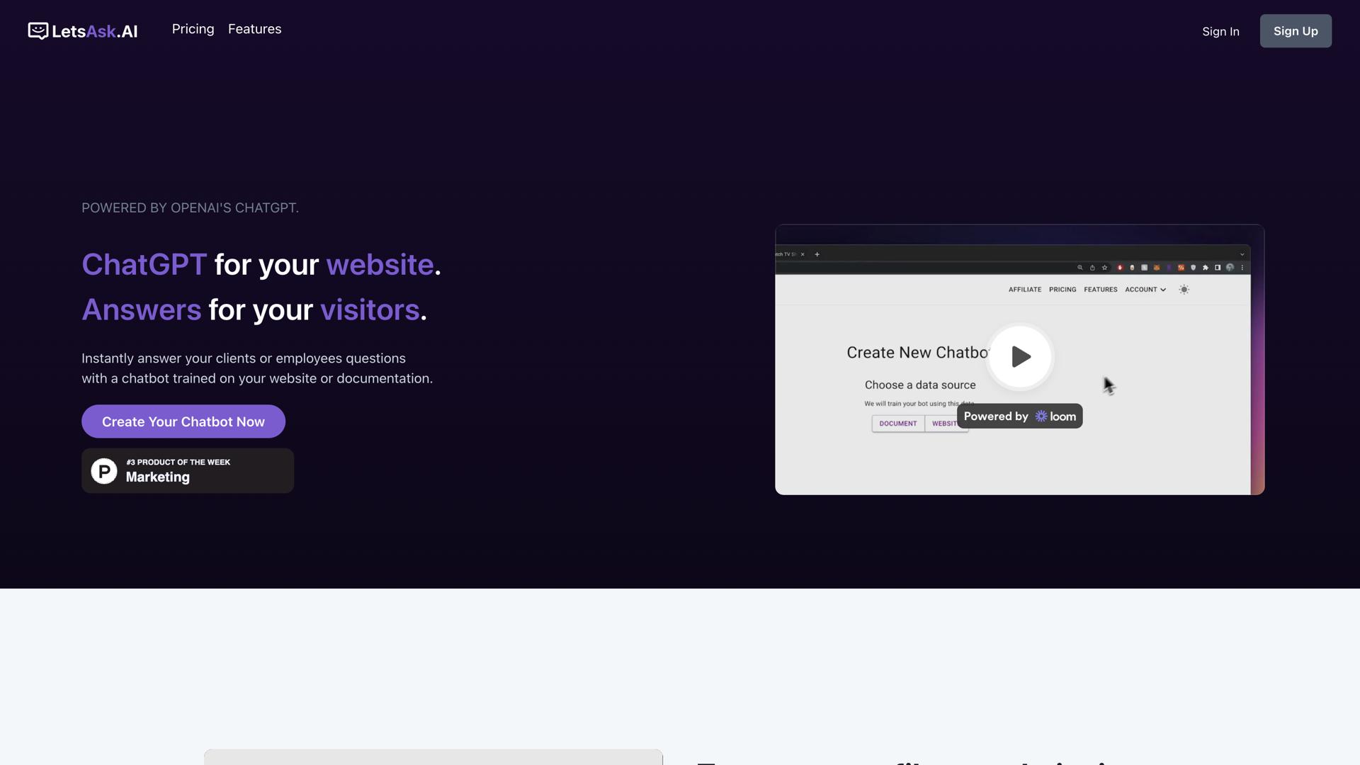
Task: Click the browser profile avatar in the video screenshot
Action: click(x=1231, y=268)
